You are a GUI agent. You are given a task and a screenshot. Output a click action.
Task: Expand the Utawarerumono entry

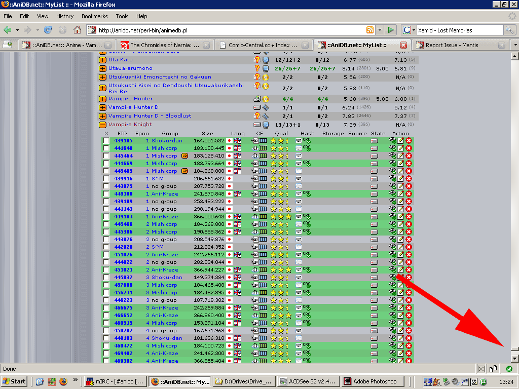(x=102, y=68)
